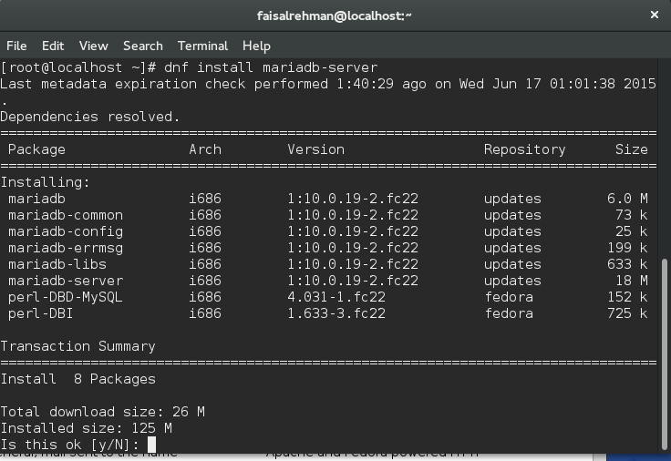Click the 'Transaction Summary' heading

(77, 346)
